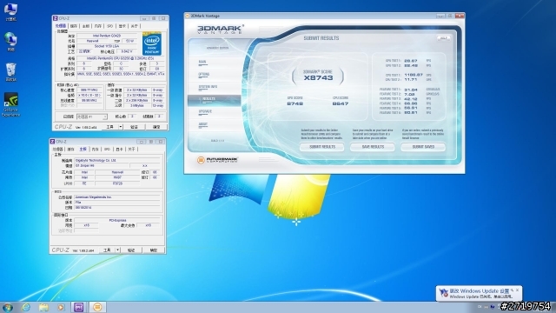Image resolution: width=556 pixels, height=313 pixels.
Task: Select the 缓存 tab in upper CPU-Z
Action: click(73, 26)
